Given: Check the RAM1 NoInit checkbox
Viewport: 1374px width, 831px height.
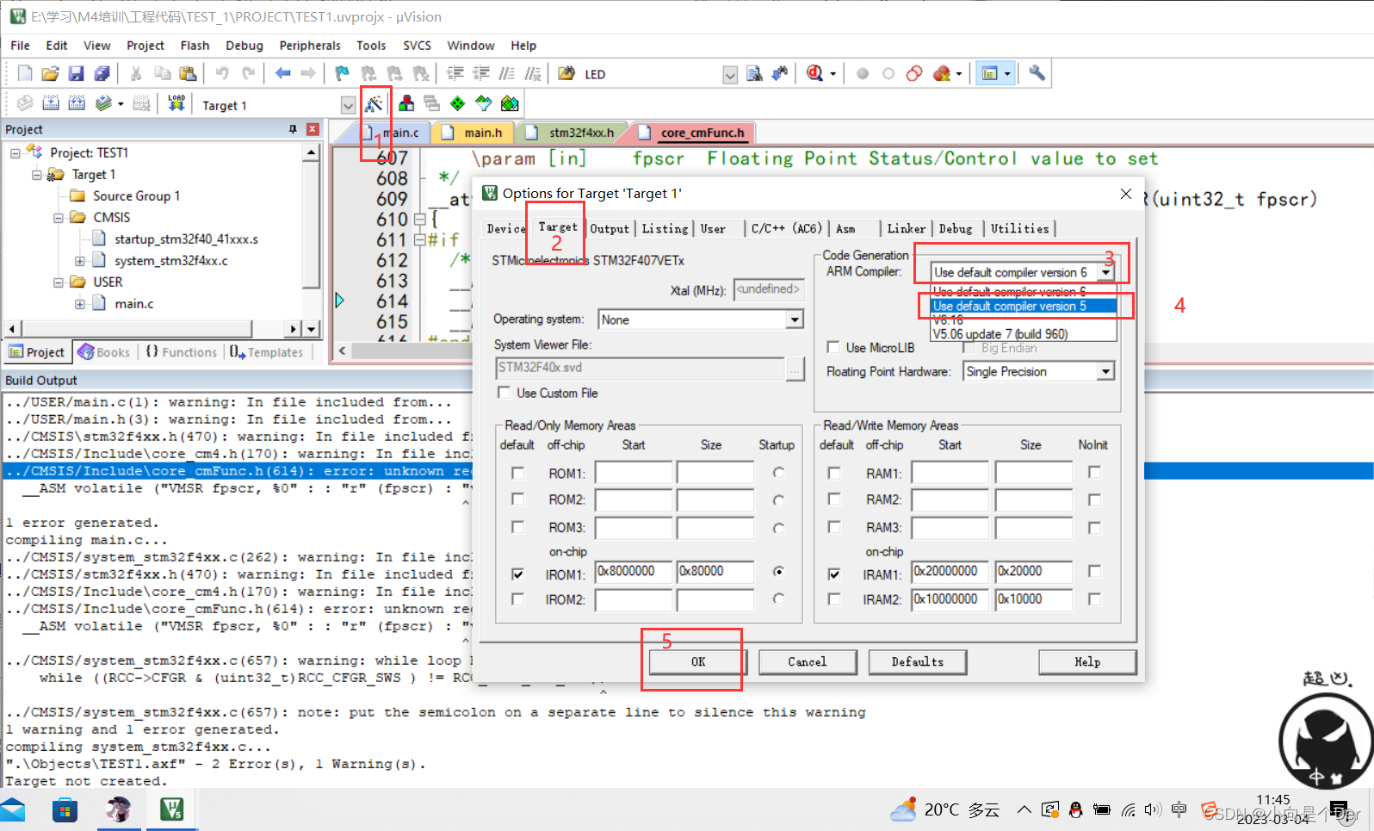Looking at the screenshot, I should point(1094,472).
